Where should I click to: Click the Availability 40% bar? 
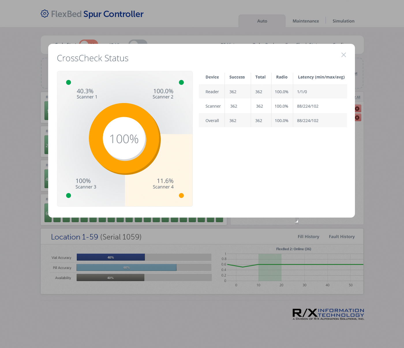click(111, 278)
